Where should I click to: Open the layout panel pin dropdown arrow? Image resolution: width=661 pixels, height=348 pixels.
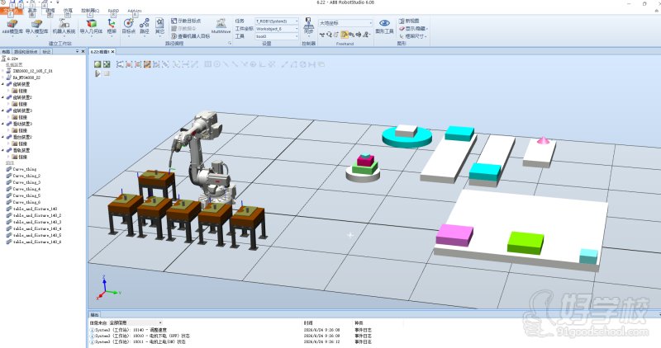(77, 51)
